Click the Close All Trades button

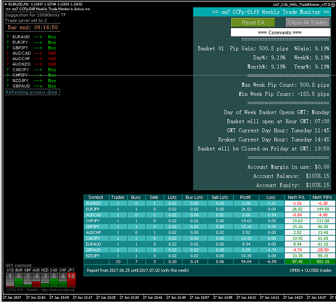(x=308, y=23)
